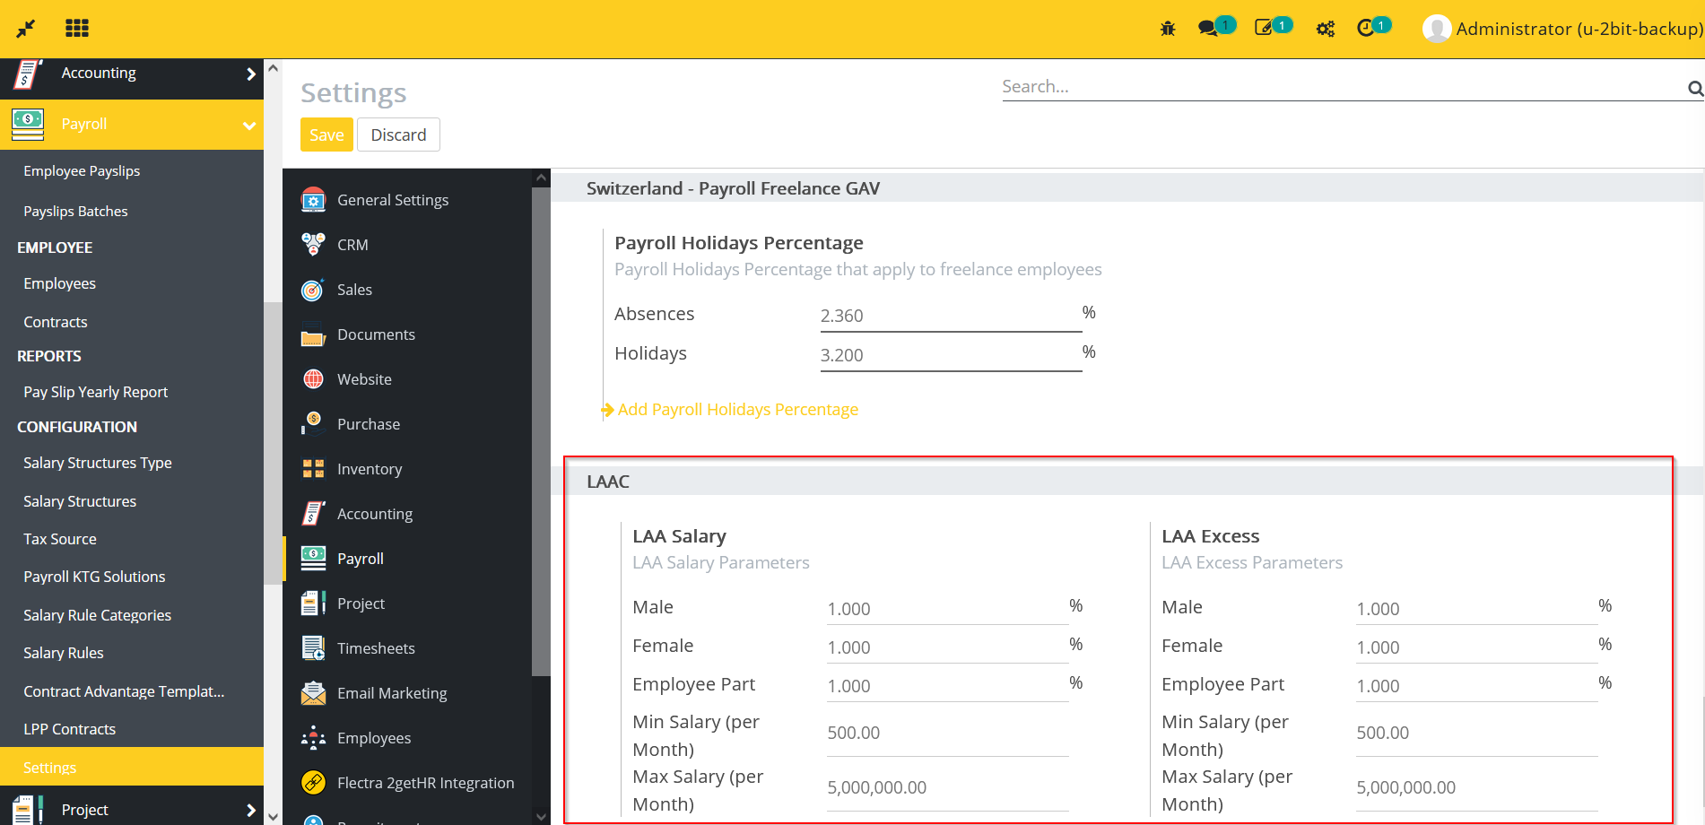1705x825 pixels.
Task: Select the Inventory grid icon
Action: point(311,468)
